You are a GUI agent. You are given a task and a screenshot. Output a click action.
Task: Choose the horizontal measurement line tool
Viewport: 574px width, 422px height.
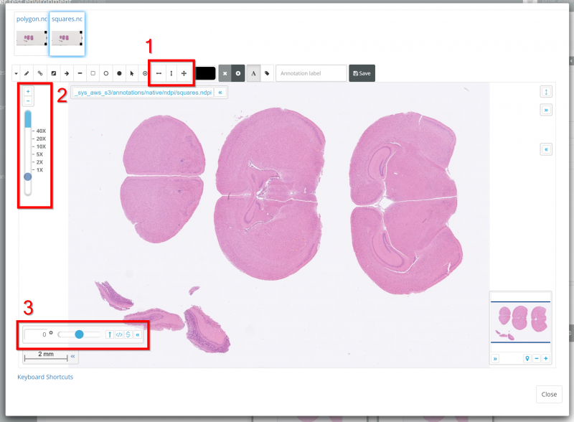[159, 73]
